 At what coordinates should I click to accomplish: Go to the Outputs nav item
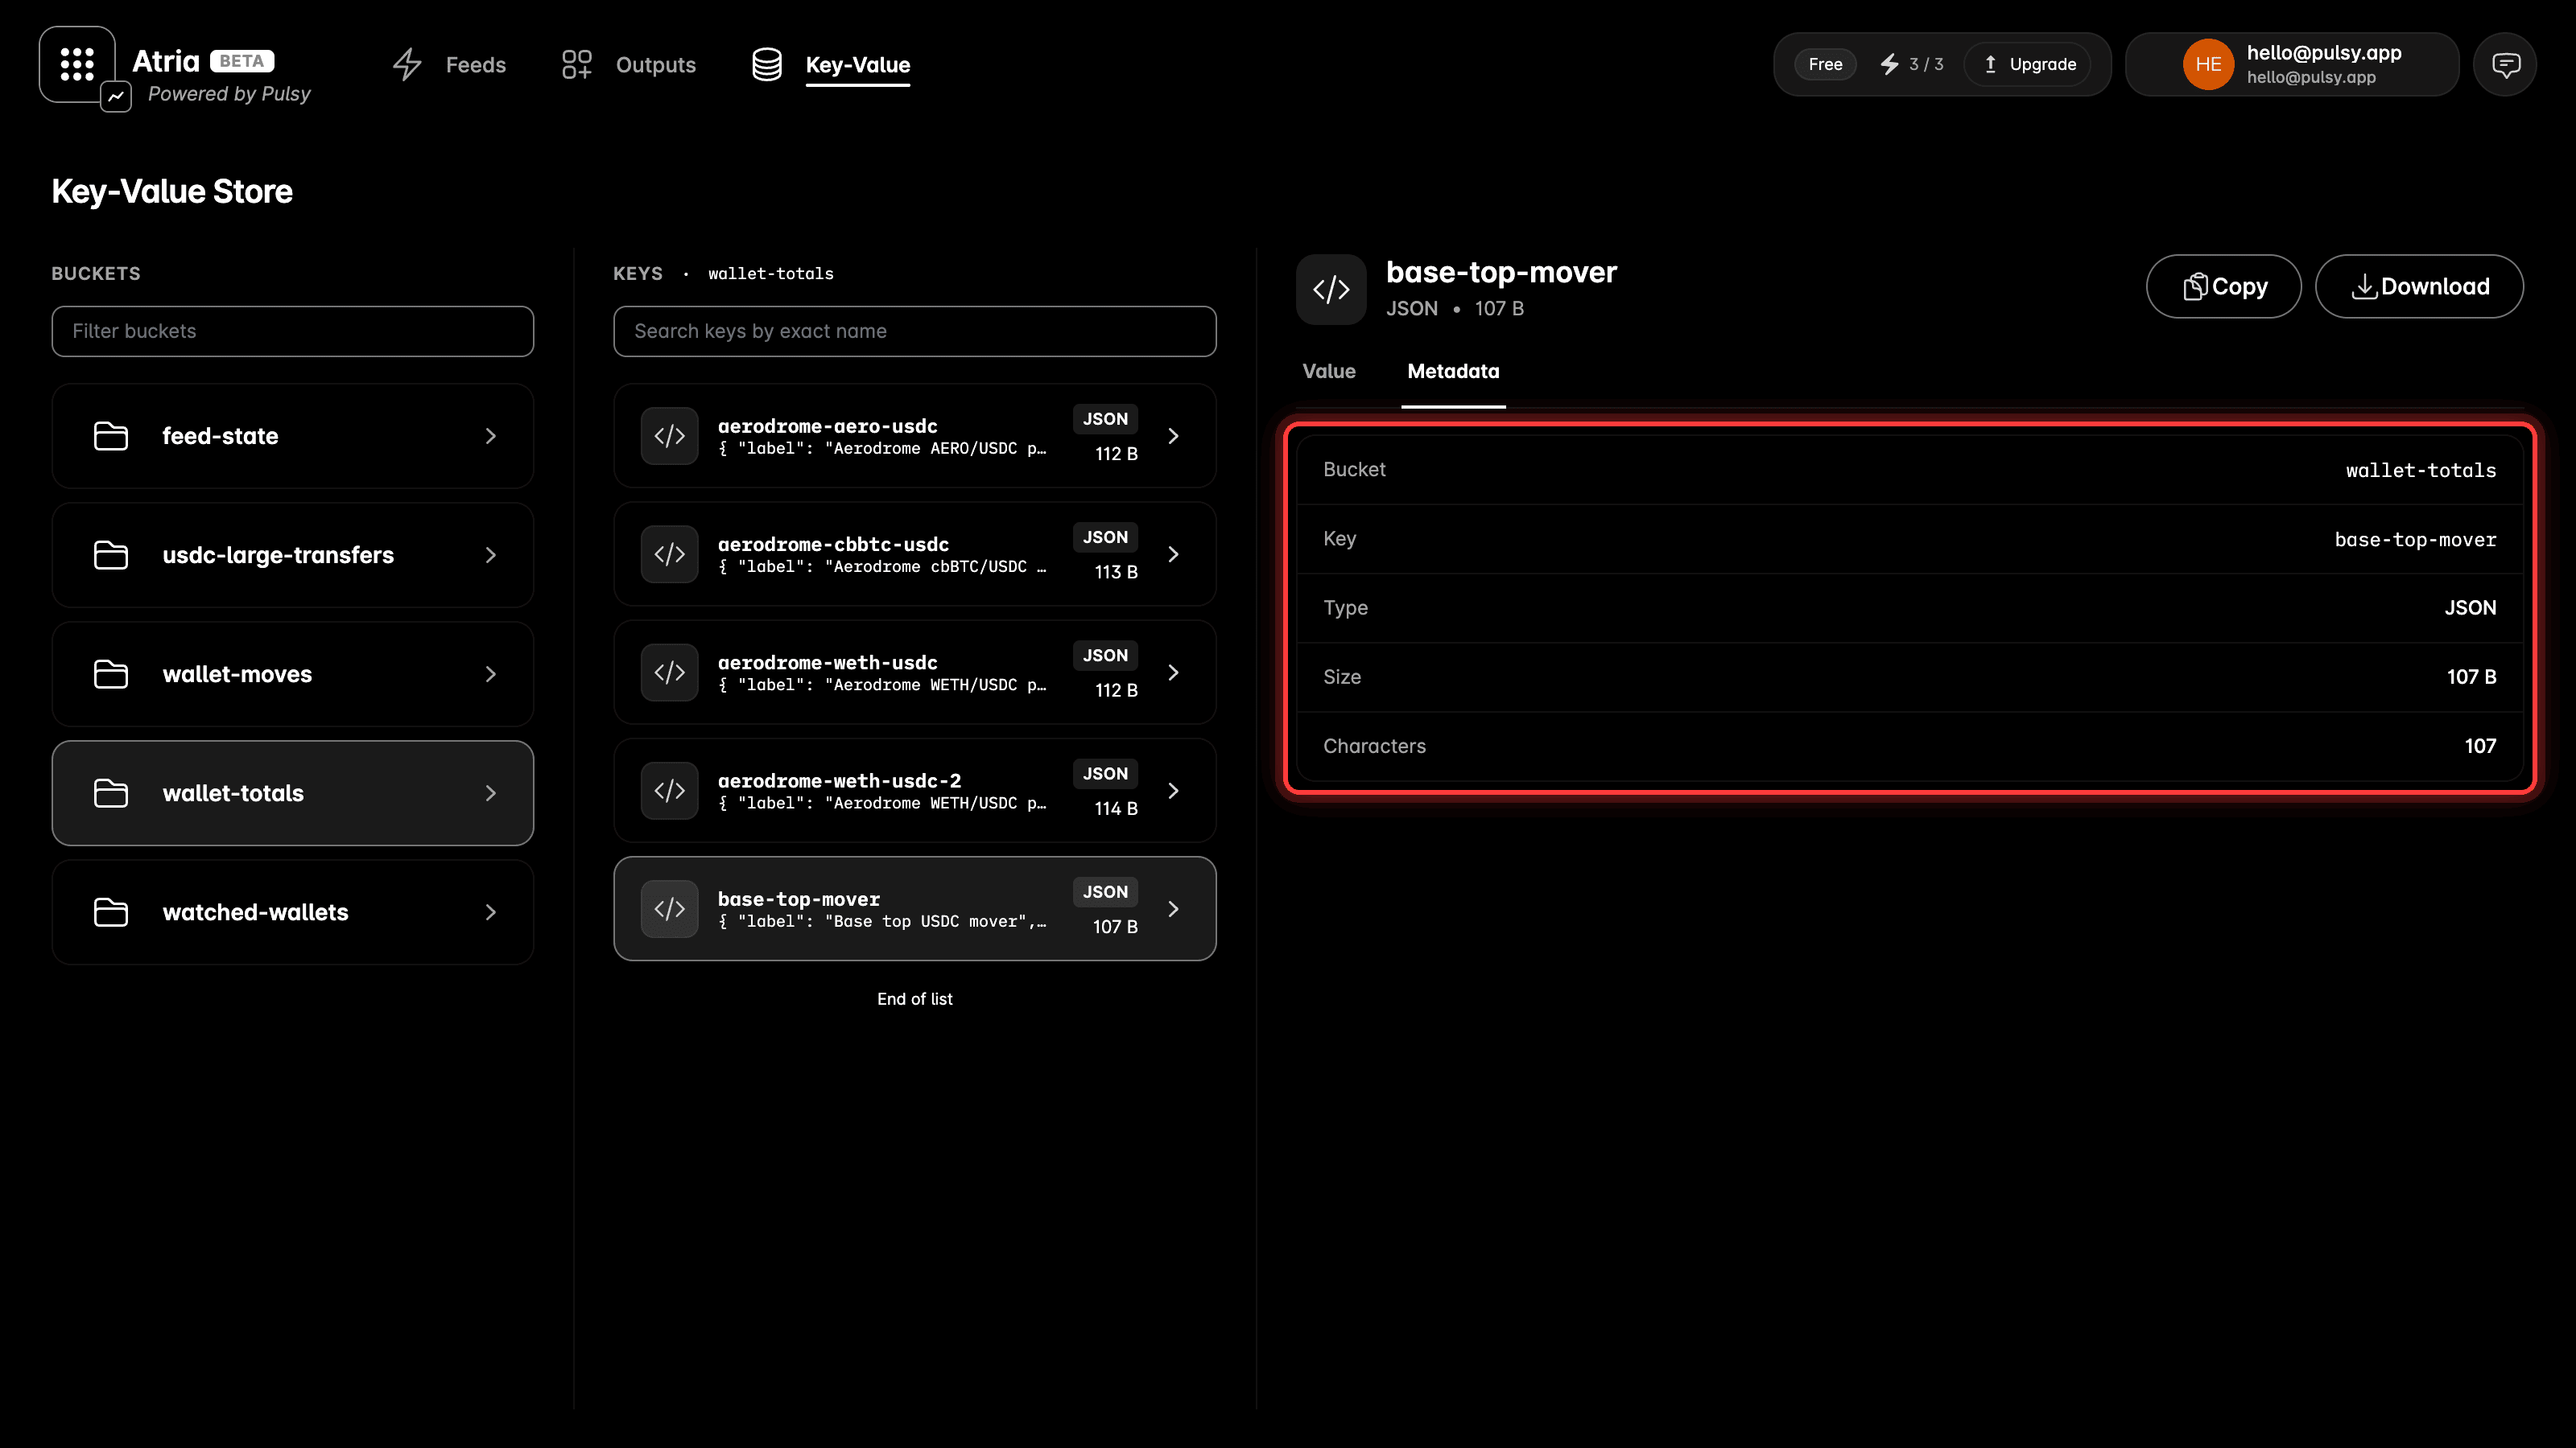656,65
